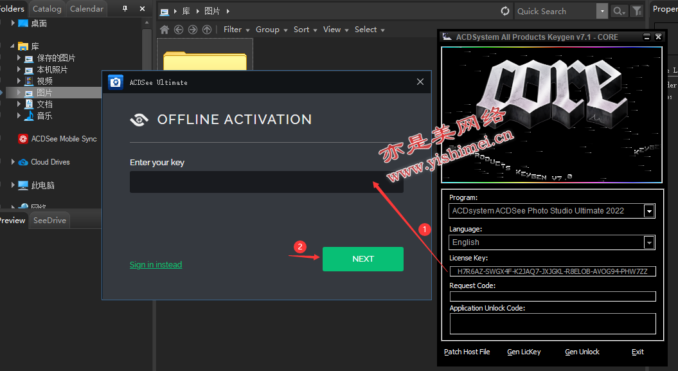678x371 pixels.
Task: Select 图片 in the folder tree
Action: point(44,93)
